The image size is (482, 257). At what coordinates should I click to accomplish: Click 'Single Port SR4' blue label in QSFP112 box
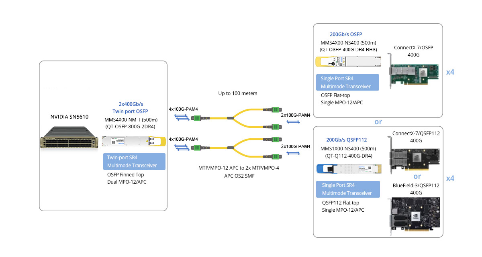coord(348,189)
